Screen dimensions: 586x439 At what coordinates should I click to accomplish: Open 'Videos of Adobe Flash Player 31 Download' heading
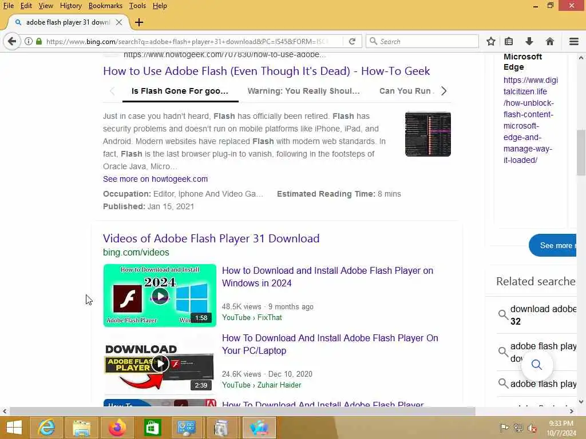211,238
